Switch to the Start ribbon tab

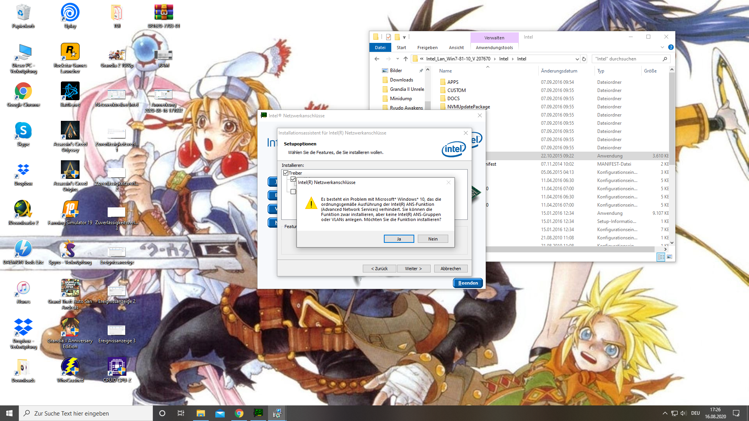point(401,48)
